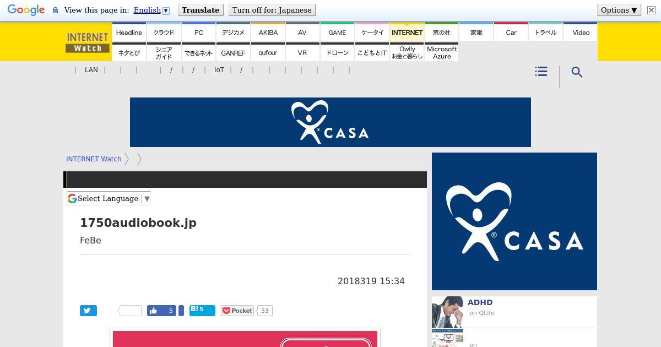Open the シニアガイド nav tab
Image resolution: width=661 pixels, height=347 pixels.
(x=164, y=52)
